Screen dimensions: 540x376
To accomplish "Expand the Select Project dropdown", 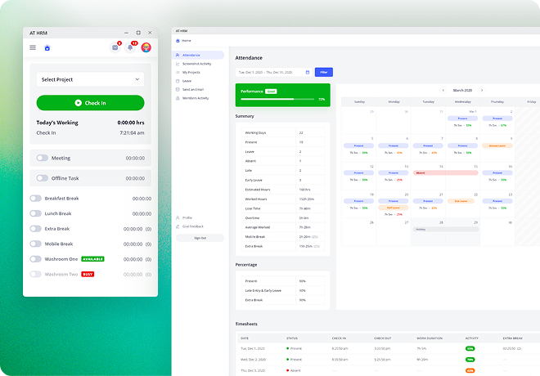I will pos(90,79).
